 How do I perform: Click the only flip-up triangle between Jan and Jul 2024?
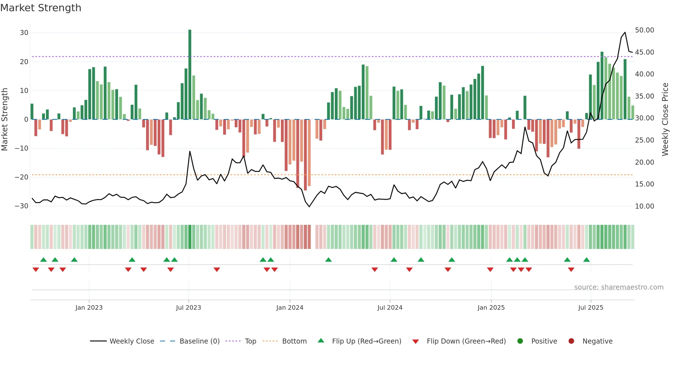pos(329,260)
